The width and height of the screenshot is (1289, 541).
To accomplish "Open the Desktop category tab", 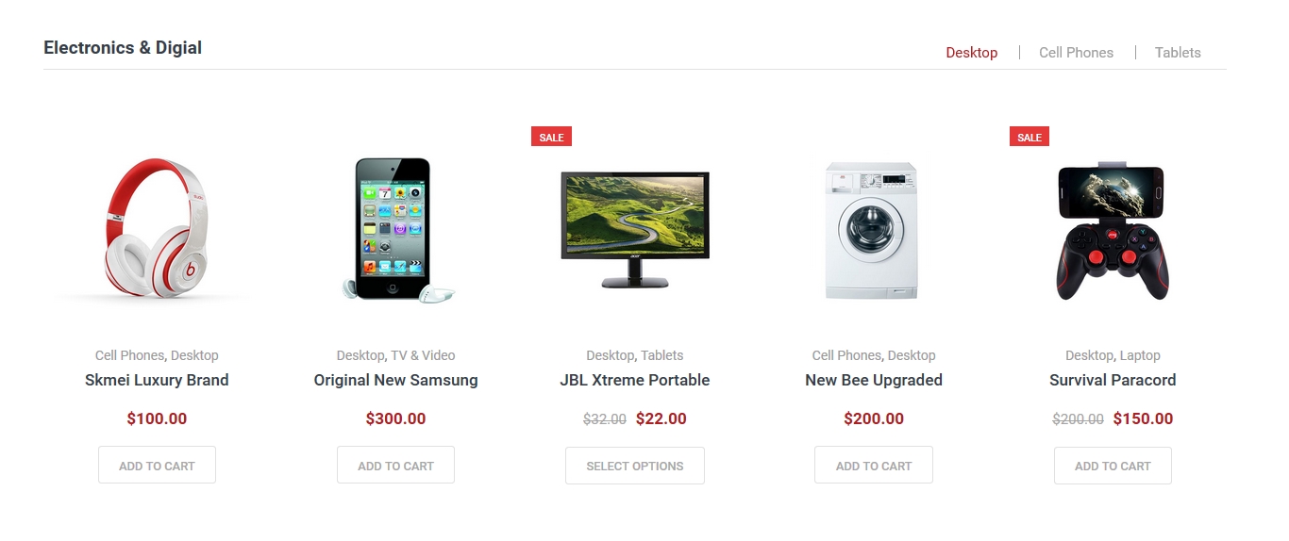I will click(971, 53).
